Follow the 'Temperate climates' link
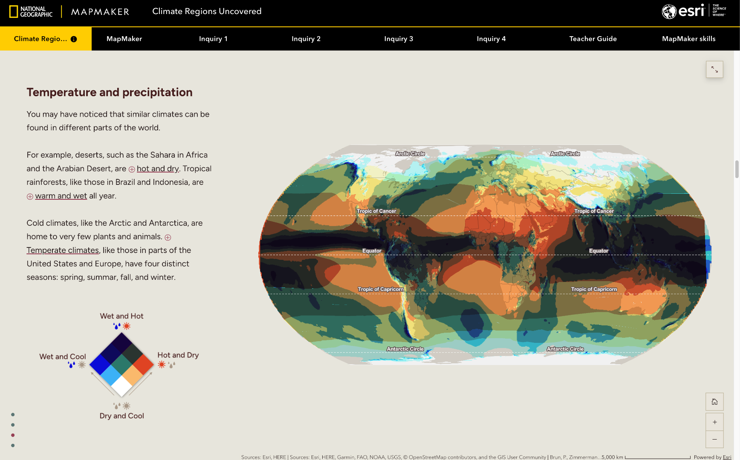 (63, 250)
